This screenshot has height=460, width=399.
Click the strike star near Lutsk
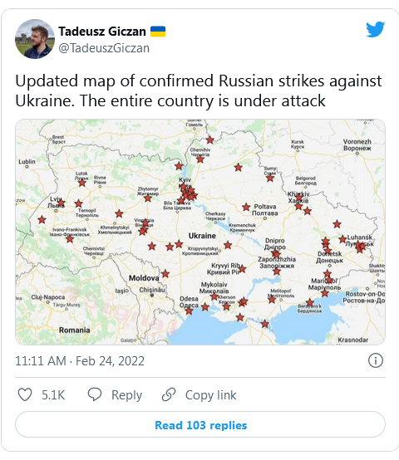82,183
